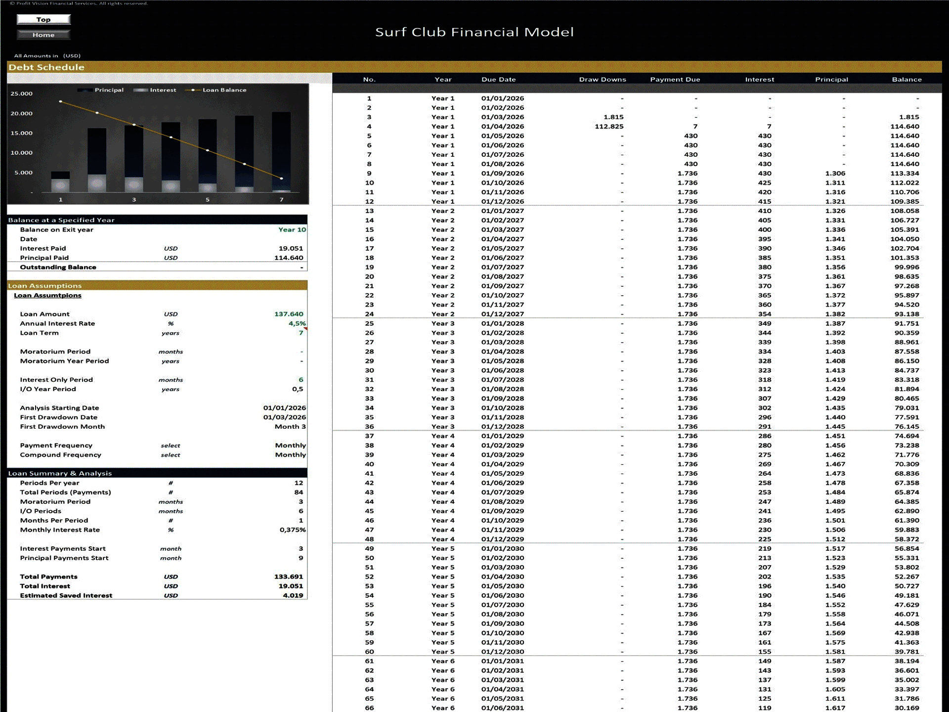Select the Loan Balance legend entry
The height and width of the screenshot is (712, 949).
tap(216, 90)
